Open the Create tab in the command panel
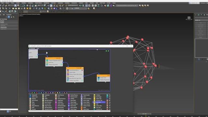The width and height of the screenshot is (208, 117). click(x=196, y=15)
